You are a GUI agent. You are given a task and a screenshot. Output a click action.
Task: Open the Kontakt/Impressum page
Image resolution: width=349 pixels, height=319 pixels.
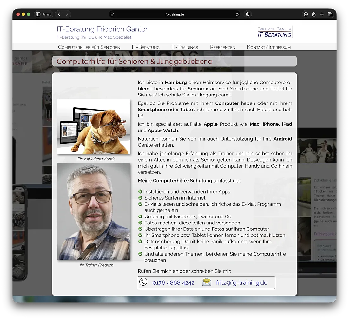point(268,47)
